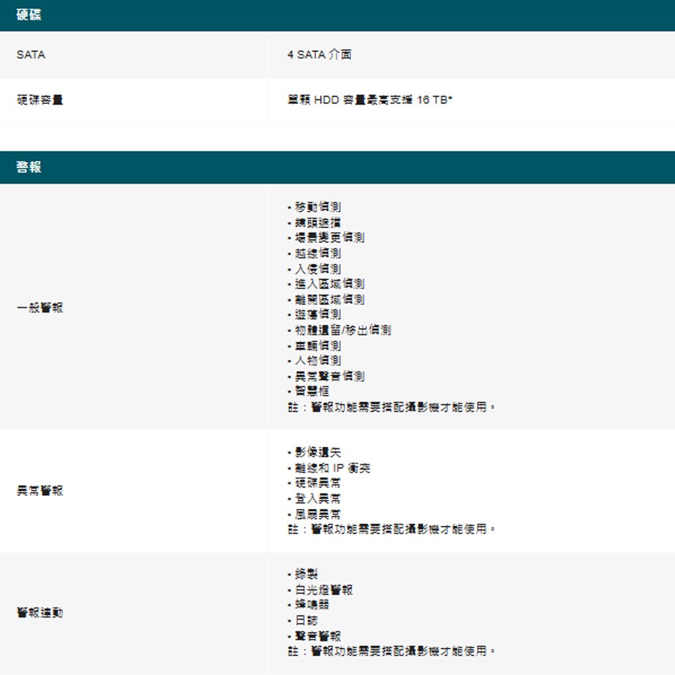Click the 蜂鳴器 list item

[312, 605]
